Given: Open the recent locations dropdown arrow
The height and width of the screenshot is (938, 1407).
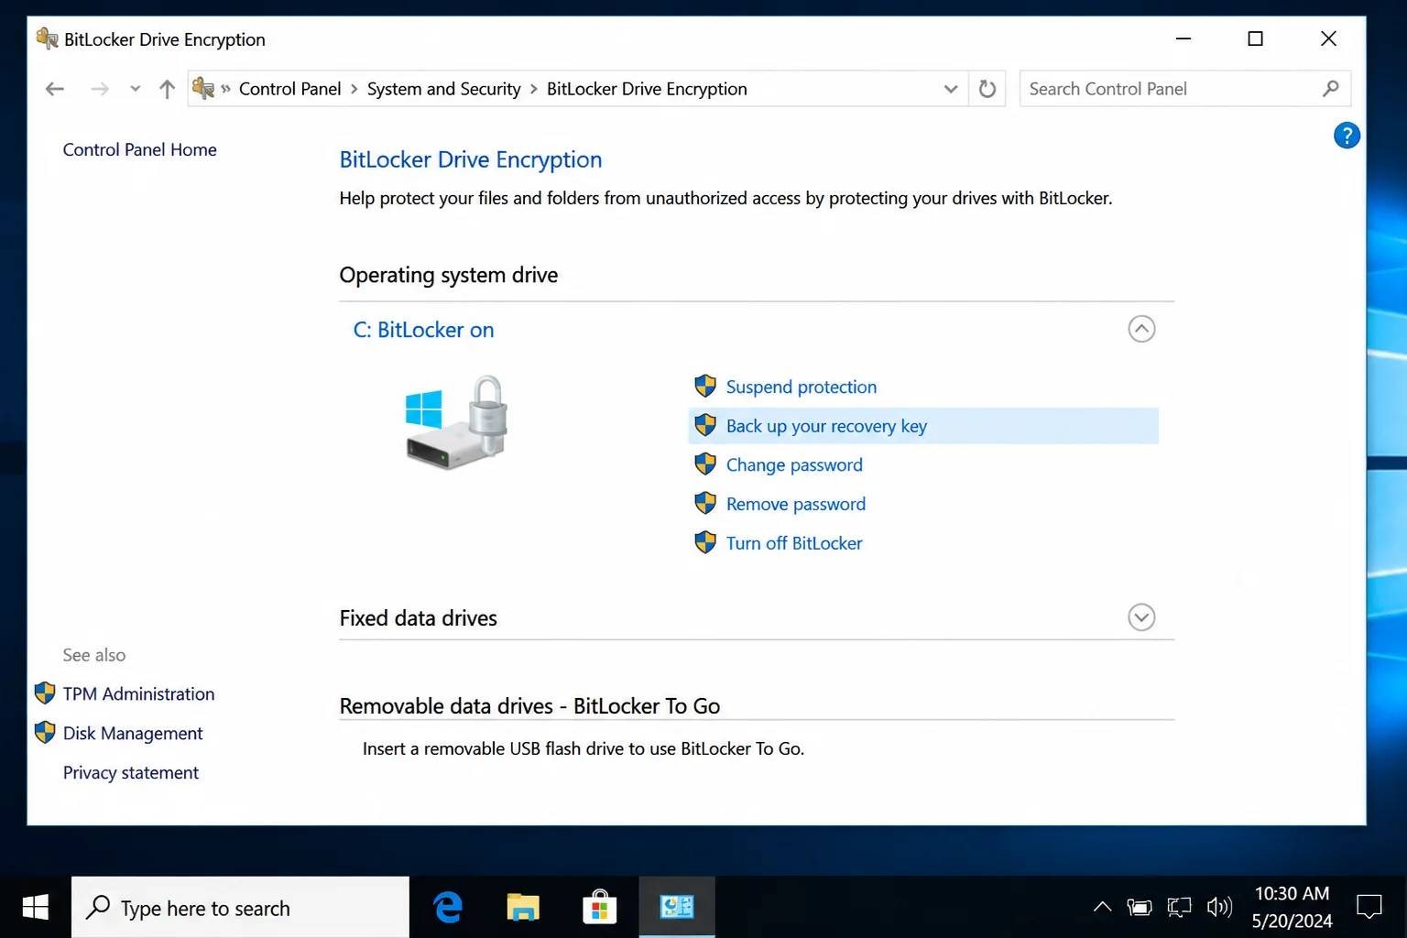Looking at the screenshot, I should click(x=136, y=89).
